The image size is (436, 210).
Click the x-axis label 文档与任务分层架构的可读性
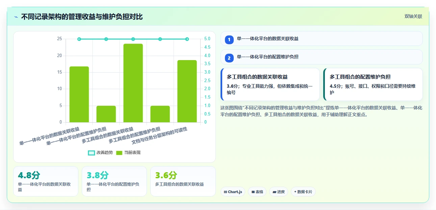tap(159, 135)
